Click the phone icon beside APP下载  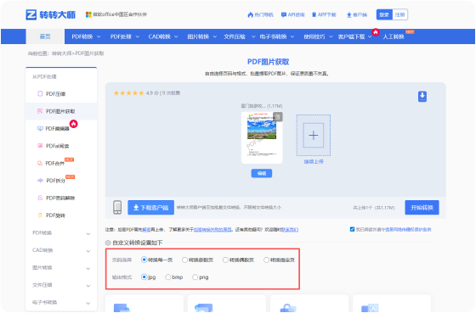[314, 14]
